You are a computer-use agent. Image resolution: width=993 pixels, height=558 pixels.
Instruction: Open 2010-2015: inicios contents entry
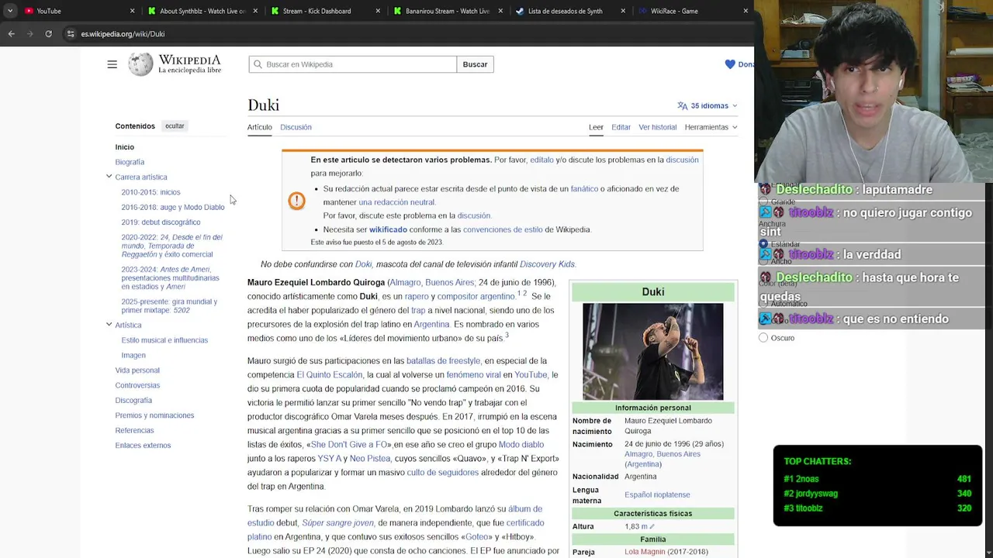(x=151, y=192)
